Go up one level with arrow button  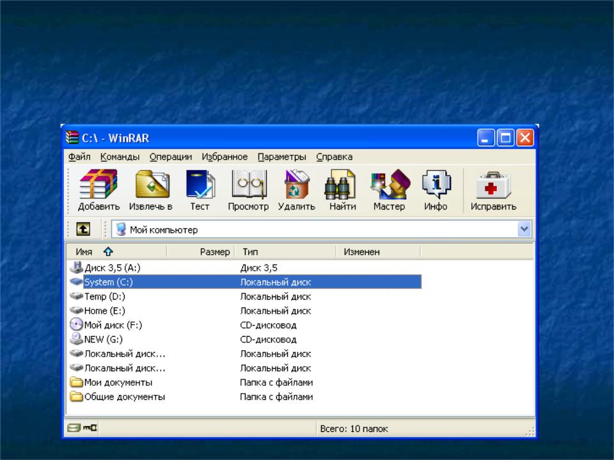point(83,229)
